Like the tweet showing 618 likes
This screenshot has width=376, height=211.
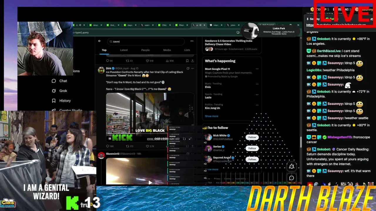(147, 61)
